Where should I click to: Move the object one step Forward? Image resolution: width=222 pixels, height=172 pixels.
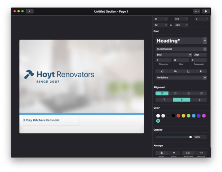[x=201, y=153]
